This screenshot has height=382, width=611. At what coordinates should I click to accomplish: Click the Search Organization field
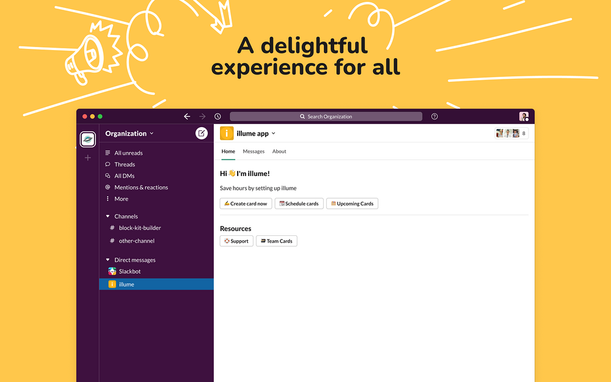pos(326,117)
